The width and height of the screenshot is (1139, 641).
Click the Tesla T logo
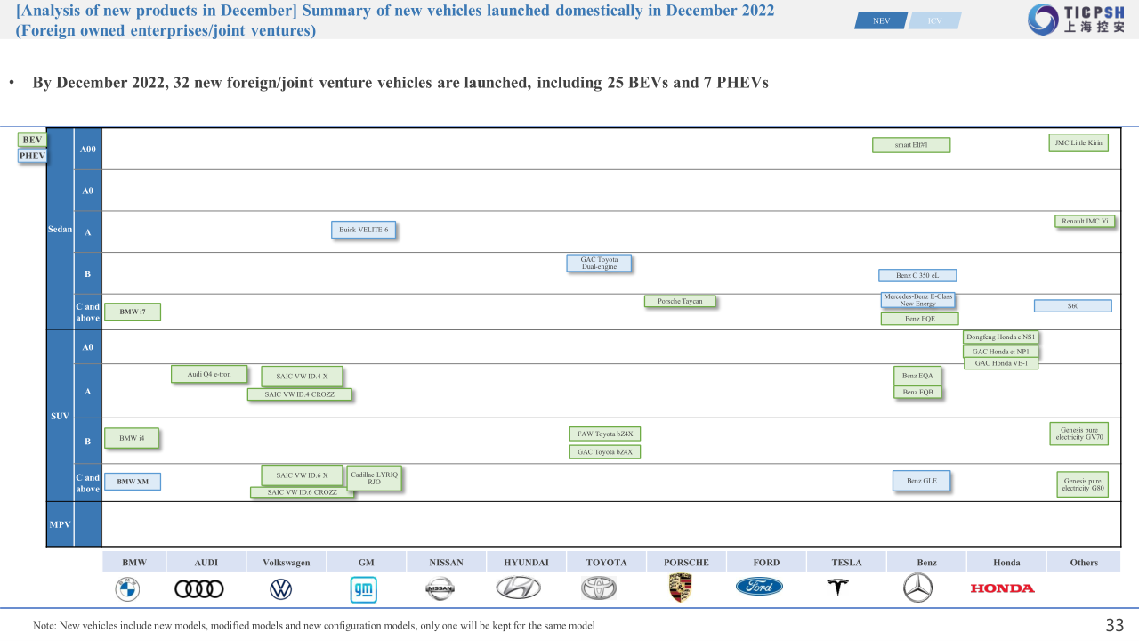tap(837, 588)
